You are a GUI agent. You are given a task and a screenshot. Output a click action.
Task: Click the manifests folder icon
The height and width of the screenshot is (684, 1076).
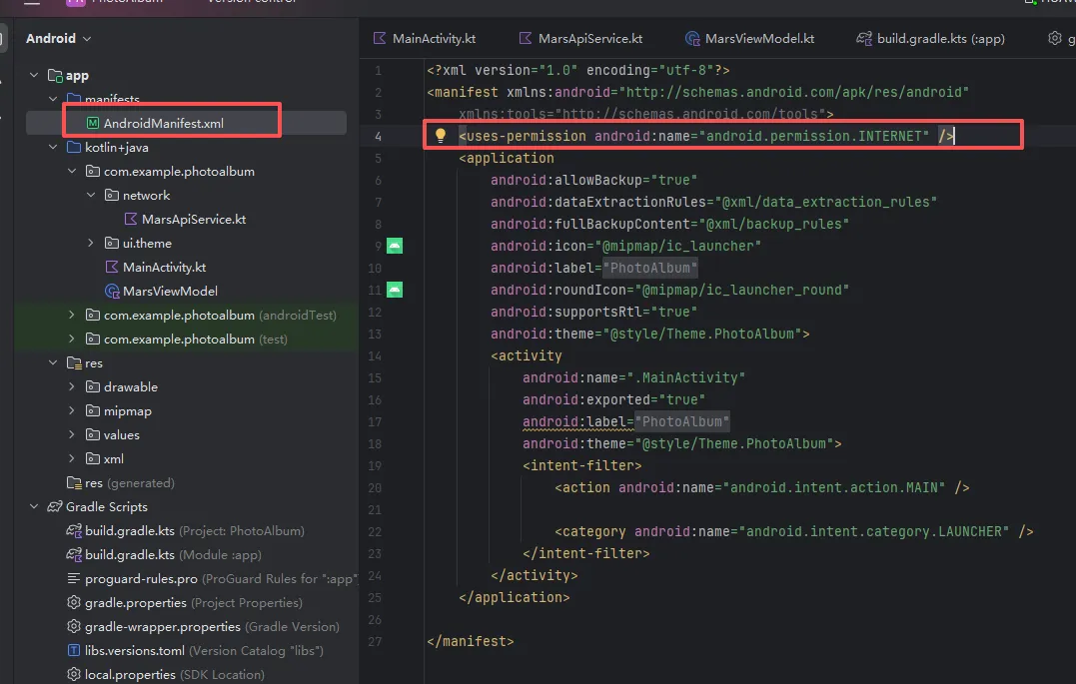(x=73, y=98)
